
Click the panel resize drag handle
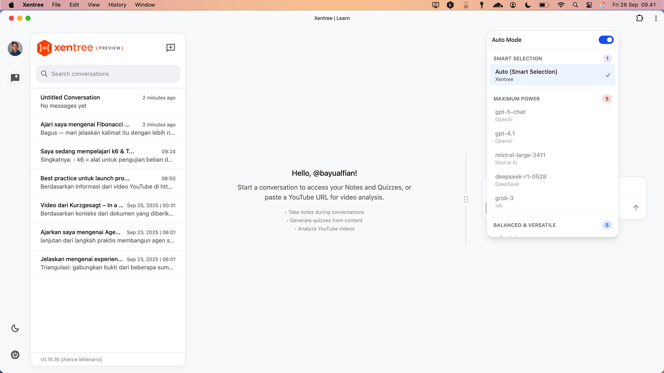tap(466, 200)
